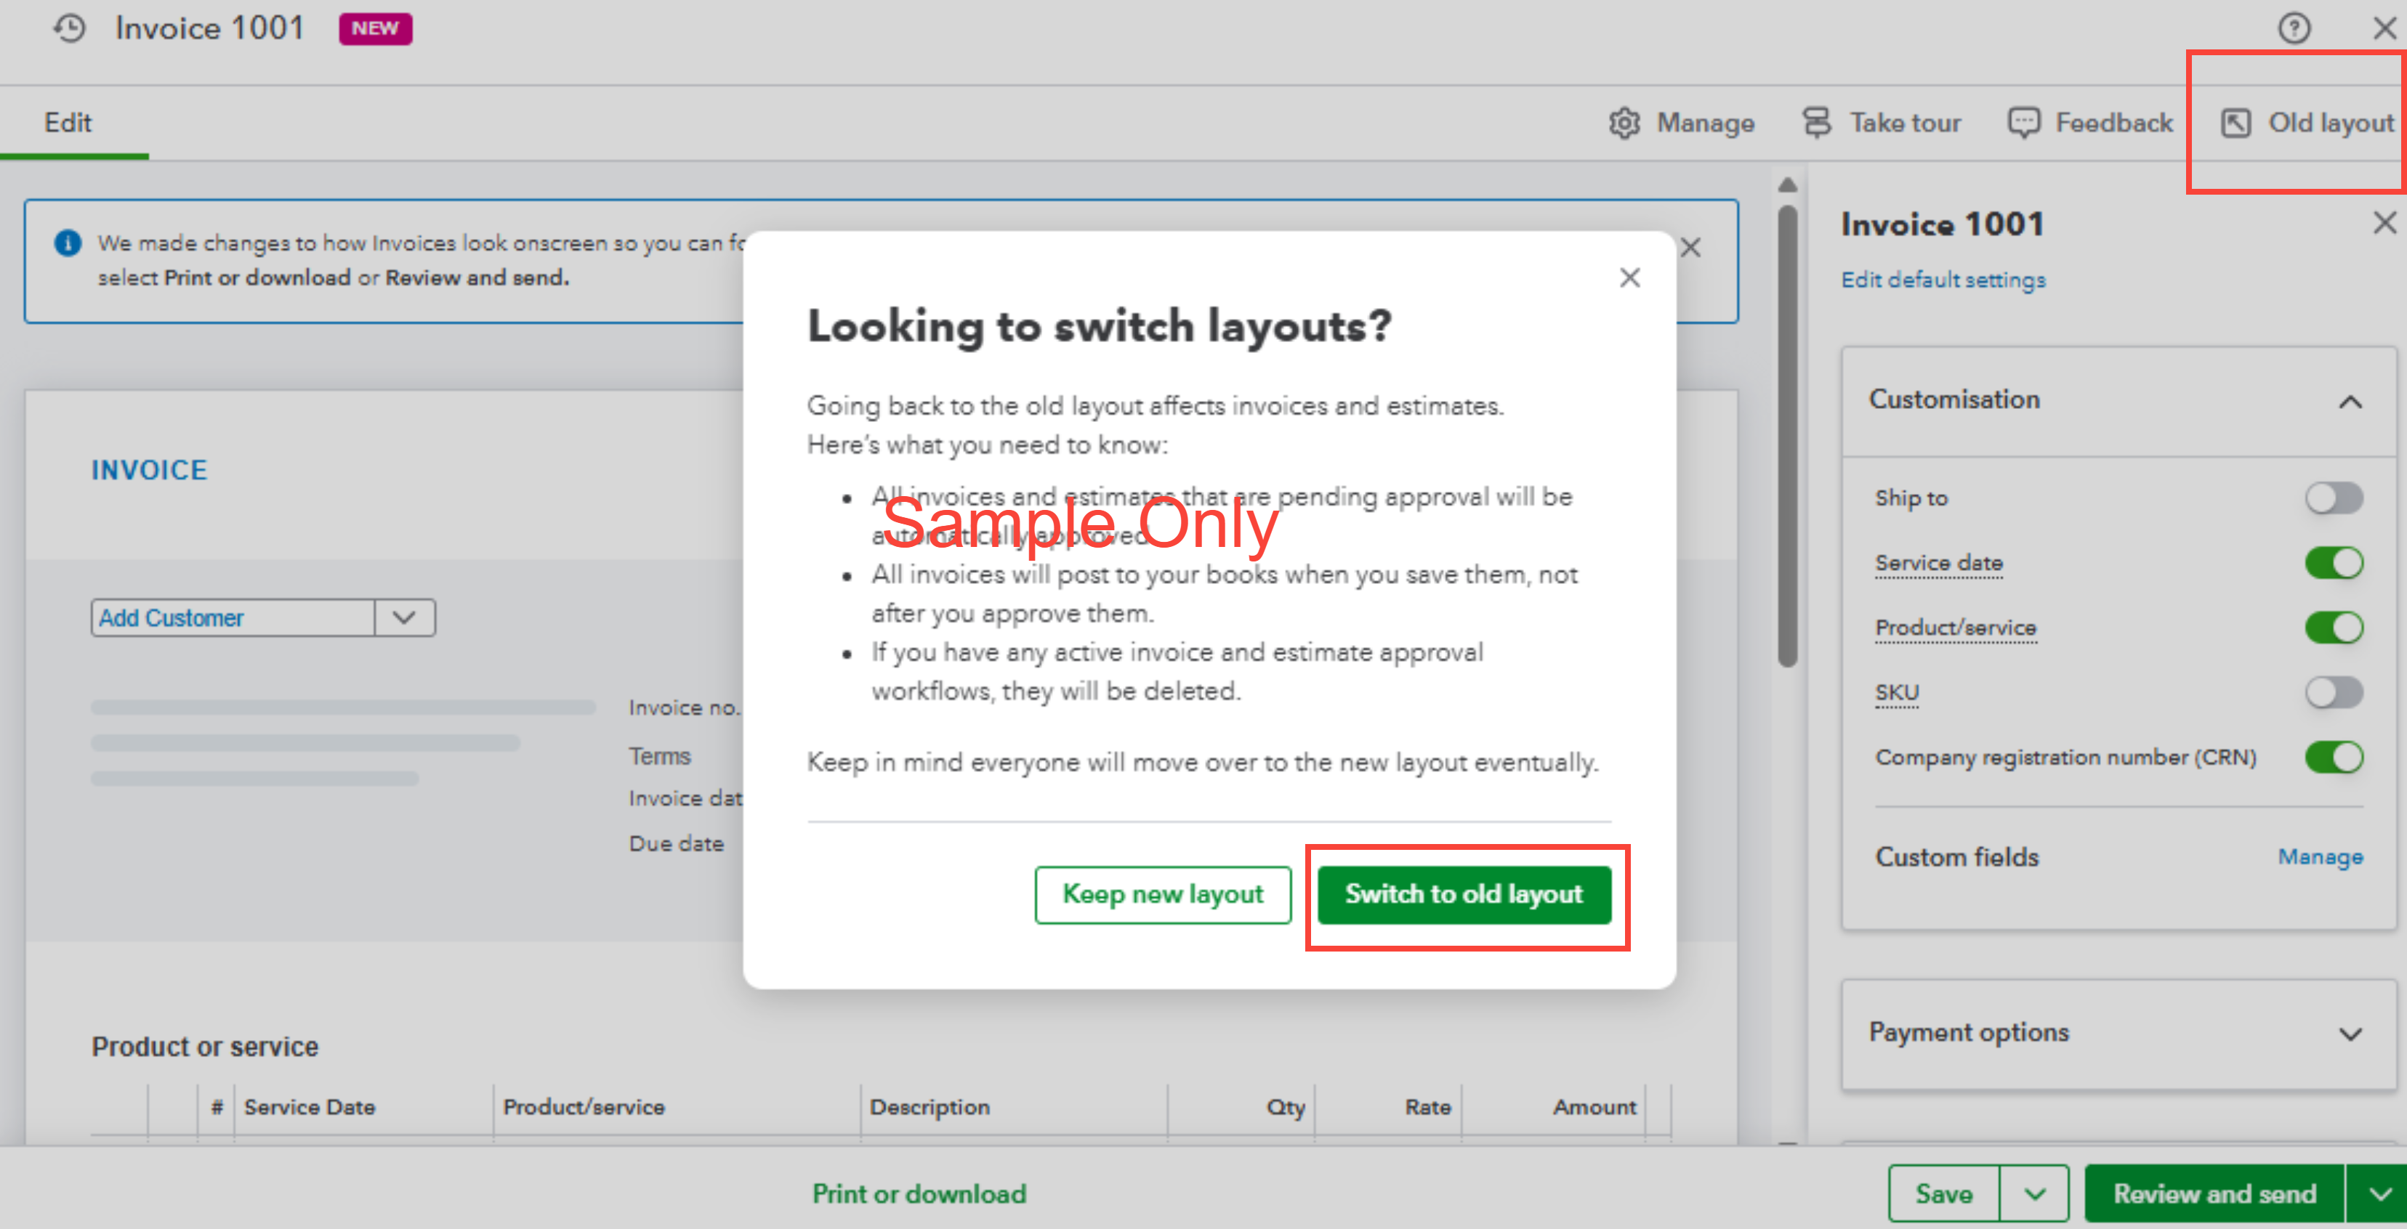This screenshot has height=1229, width=2407.
Task: Close the layout switch dialog with X
Action: pos(1629,277)
